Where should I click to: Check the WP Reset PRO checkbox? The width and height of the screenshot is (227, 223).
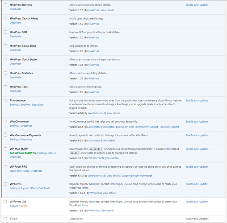pyautogui.click(x=5, y=167)
